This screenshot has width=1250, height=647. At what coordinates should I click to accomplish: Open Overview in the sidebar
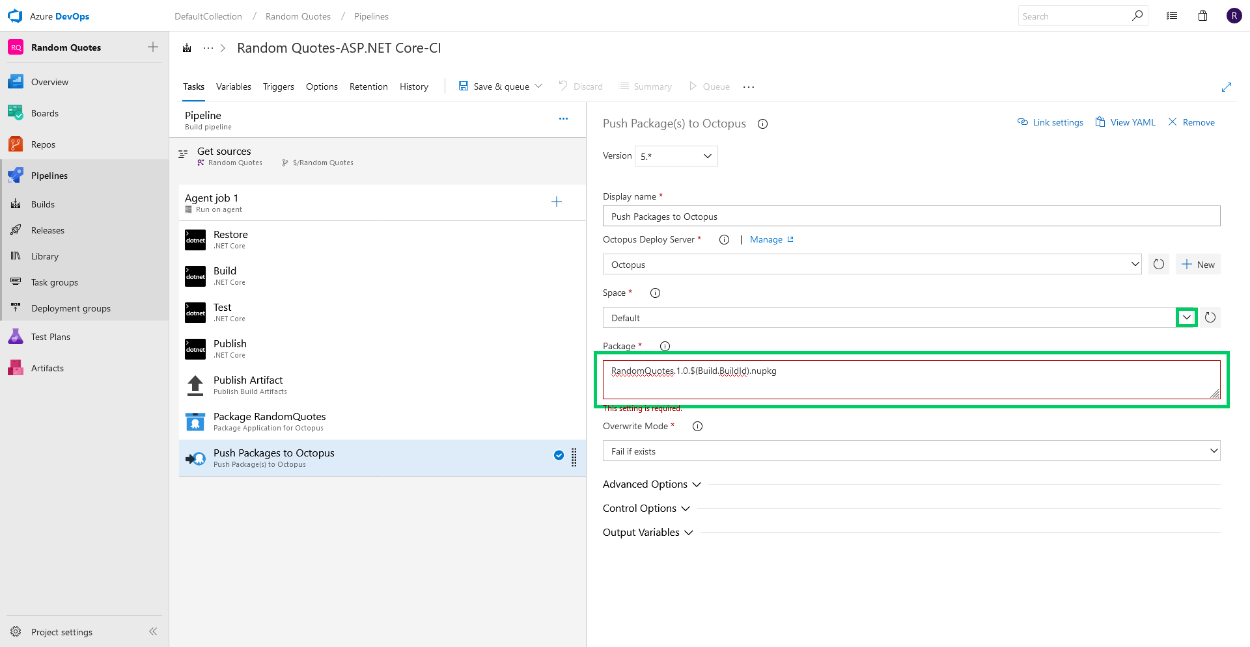[x=49, y=82]
